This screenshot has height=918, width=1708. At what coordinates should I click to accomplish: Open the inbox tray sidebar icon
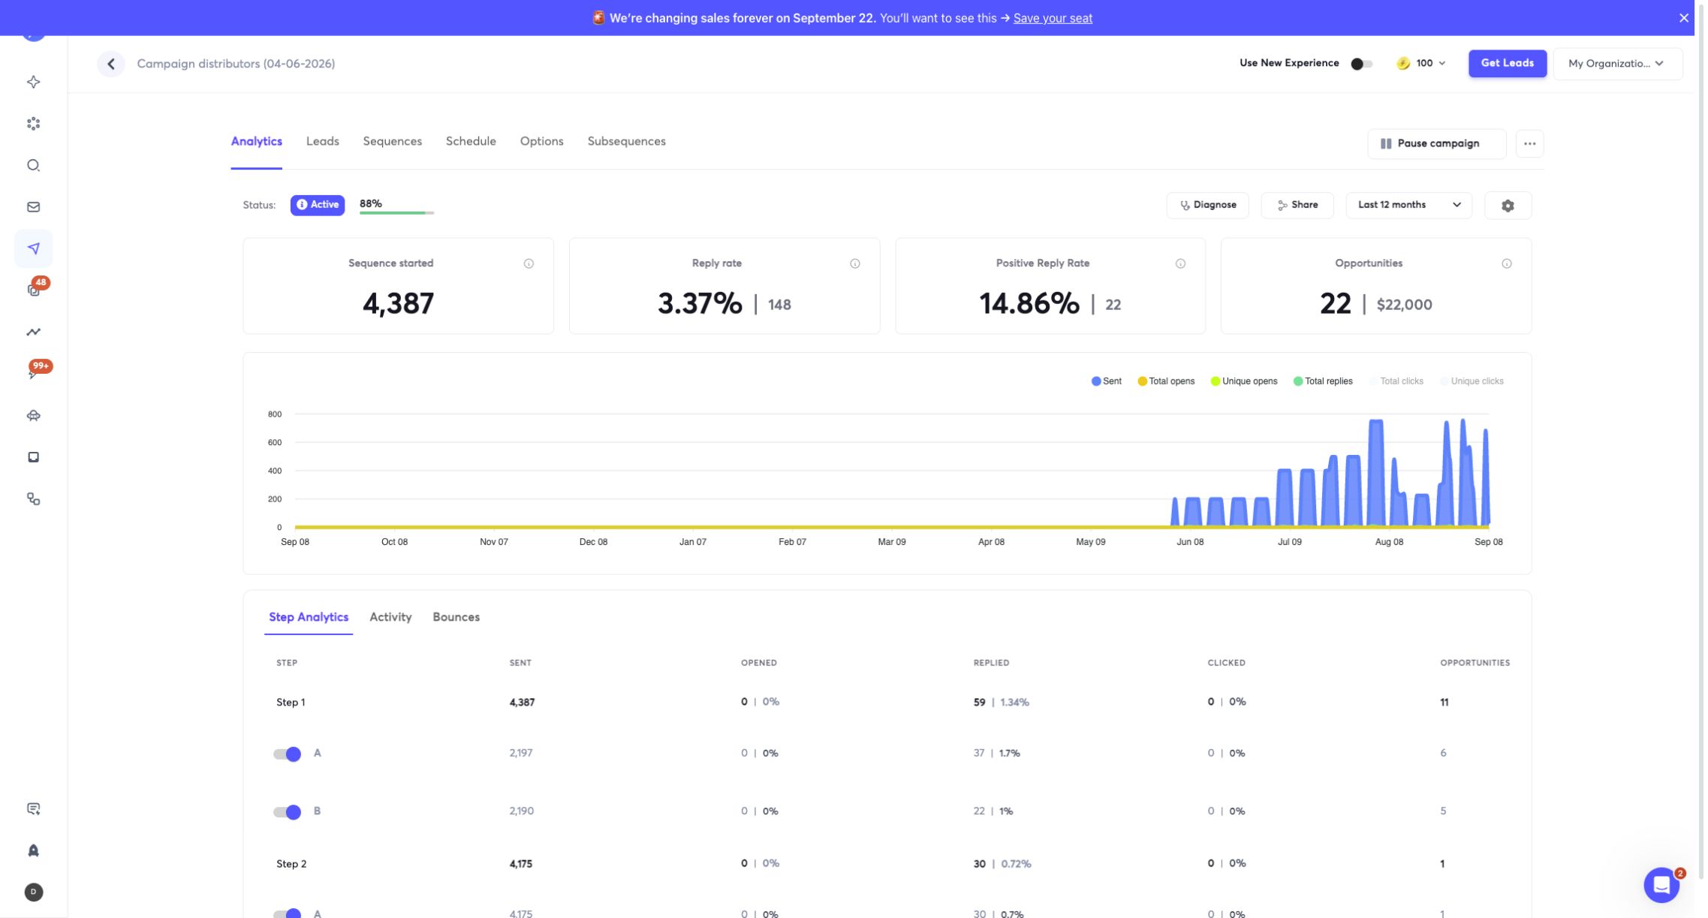[x=33, y=457]
